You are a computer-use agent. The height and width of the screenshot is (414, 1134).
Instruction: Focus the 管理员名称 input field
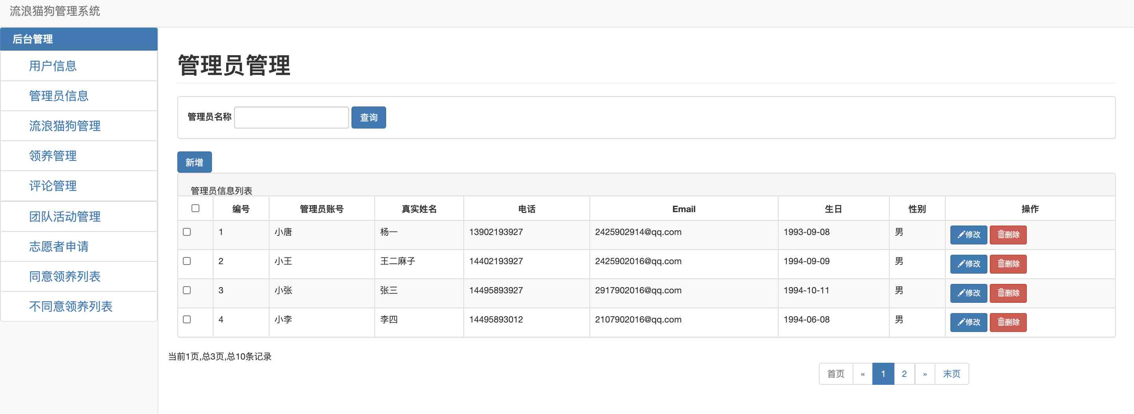pos(292,117)
